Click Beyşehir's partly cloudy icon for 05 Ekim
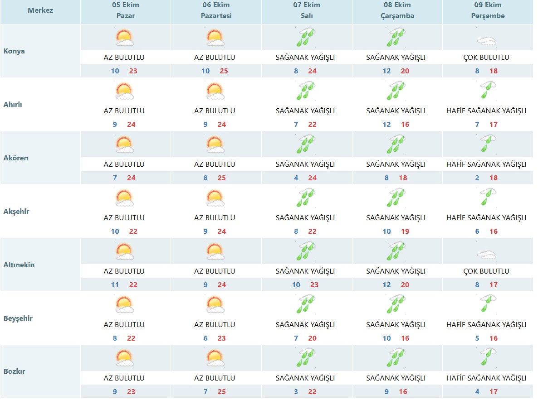Screen dimensions: 538x400 (x=124, y=305)
